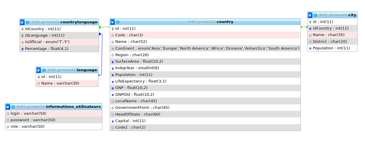This screenshot has height=165, width=365.
Task: Select column Name : char(35) in city
Action: click(x=332, y=35)
